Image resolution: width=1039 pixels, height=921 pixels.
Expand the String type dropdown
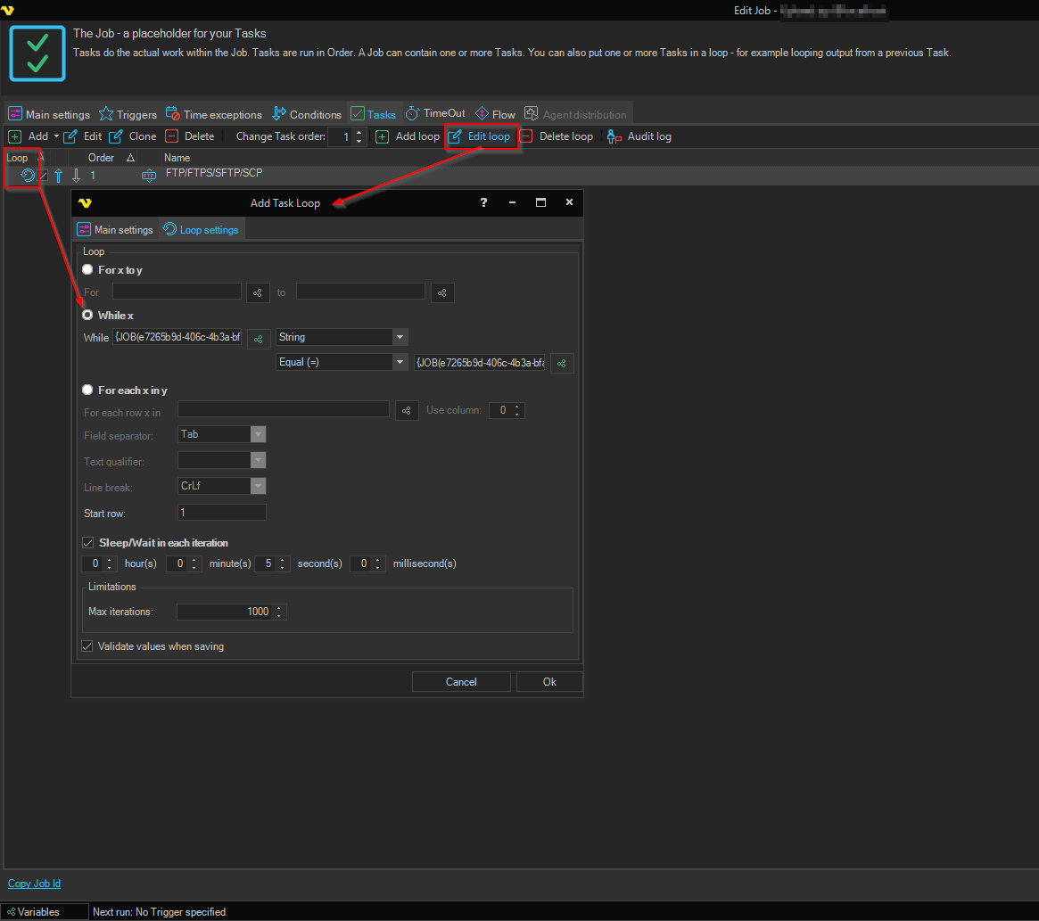click(x=400, y=337)
